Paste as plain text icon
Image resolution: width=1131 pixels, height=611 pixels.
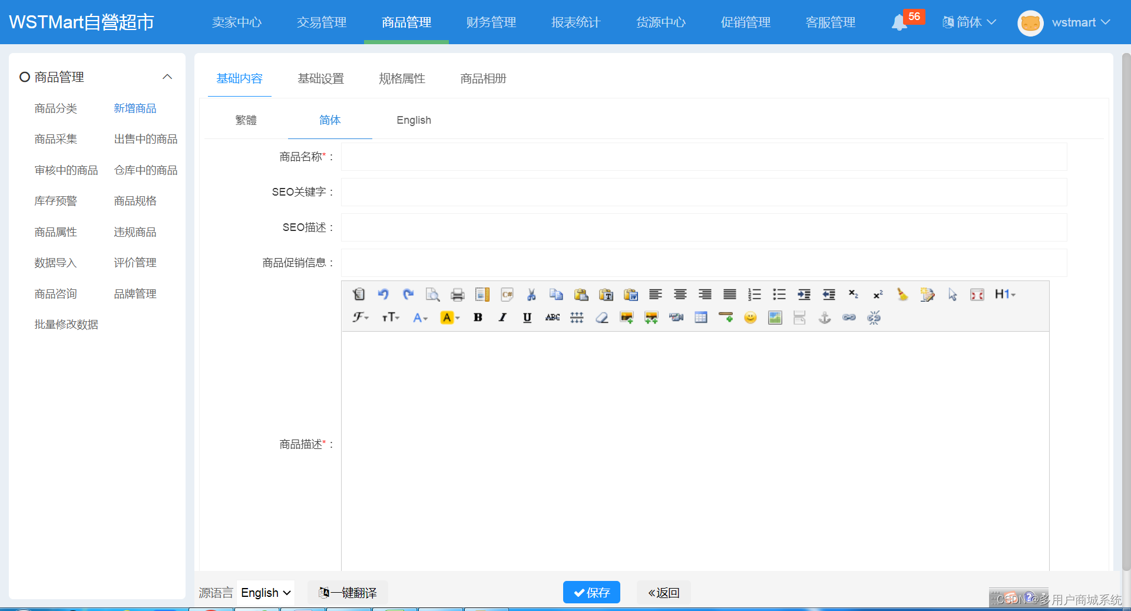click(x=606, y=294)
